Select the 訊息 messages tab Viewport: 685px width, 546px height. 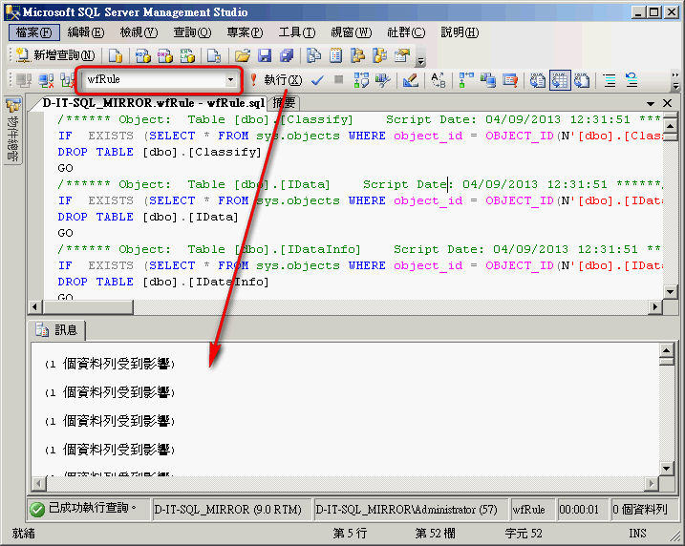coord(57,330)
